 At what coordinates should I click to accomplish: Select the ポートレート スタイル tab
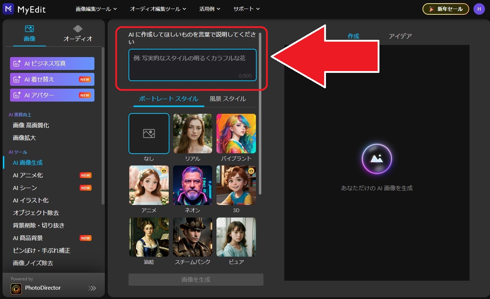pyautogui.click(x=169, y=99)
